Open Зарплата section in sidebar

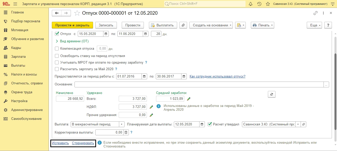pyautogui.click(x=18, y=57)
